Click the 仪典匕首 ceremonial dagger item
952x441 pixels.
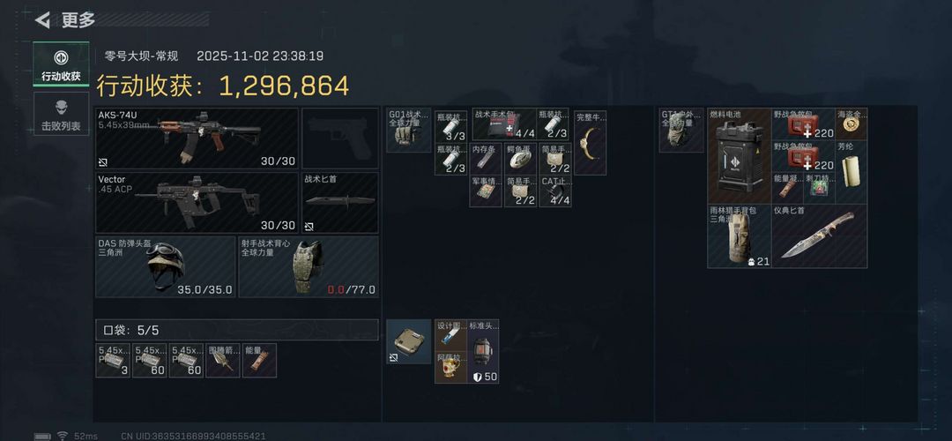coord(819,235)
